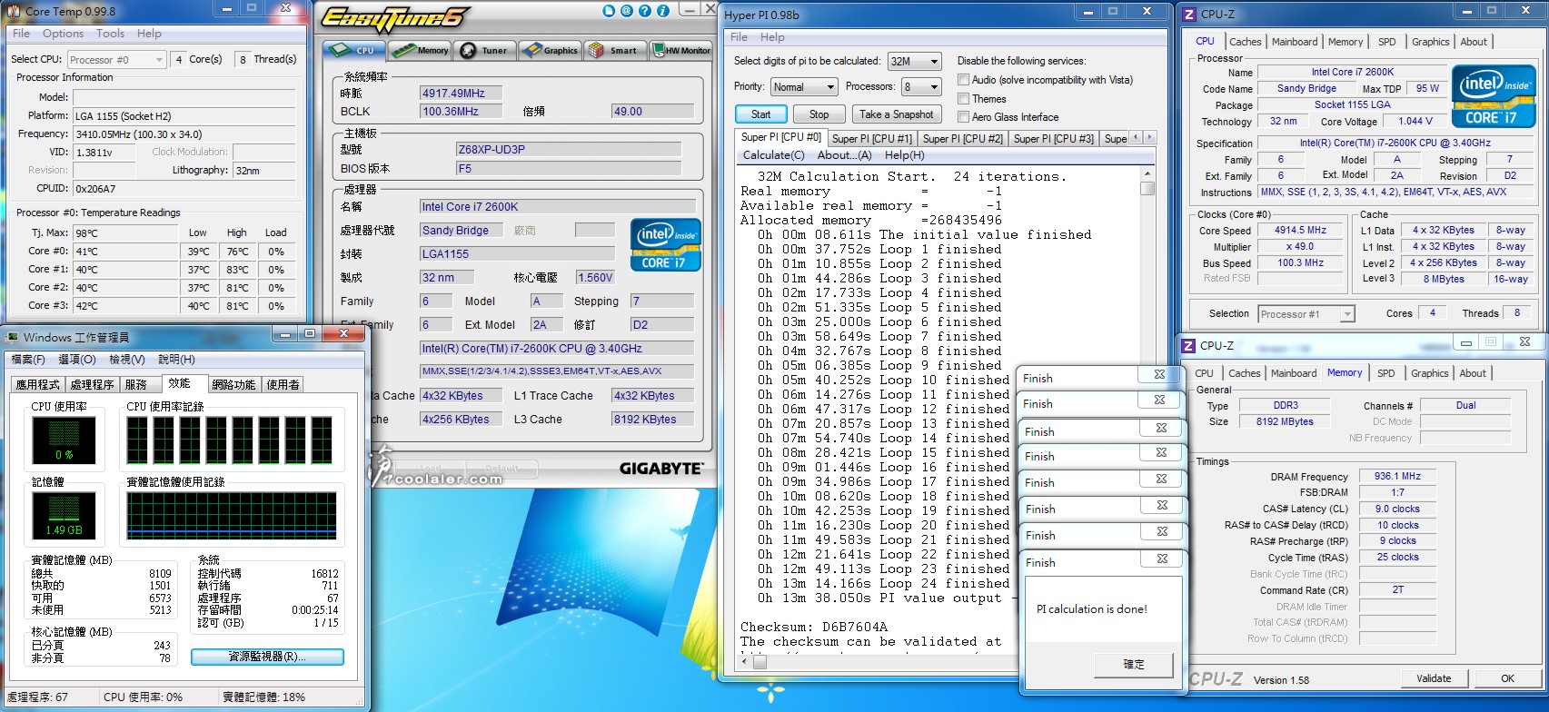Viewport: 1549px width, 712px height.
Task: Open 資源監視器(R)... from Task Manager
Action: click(267, 657)
